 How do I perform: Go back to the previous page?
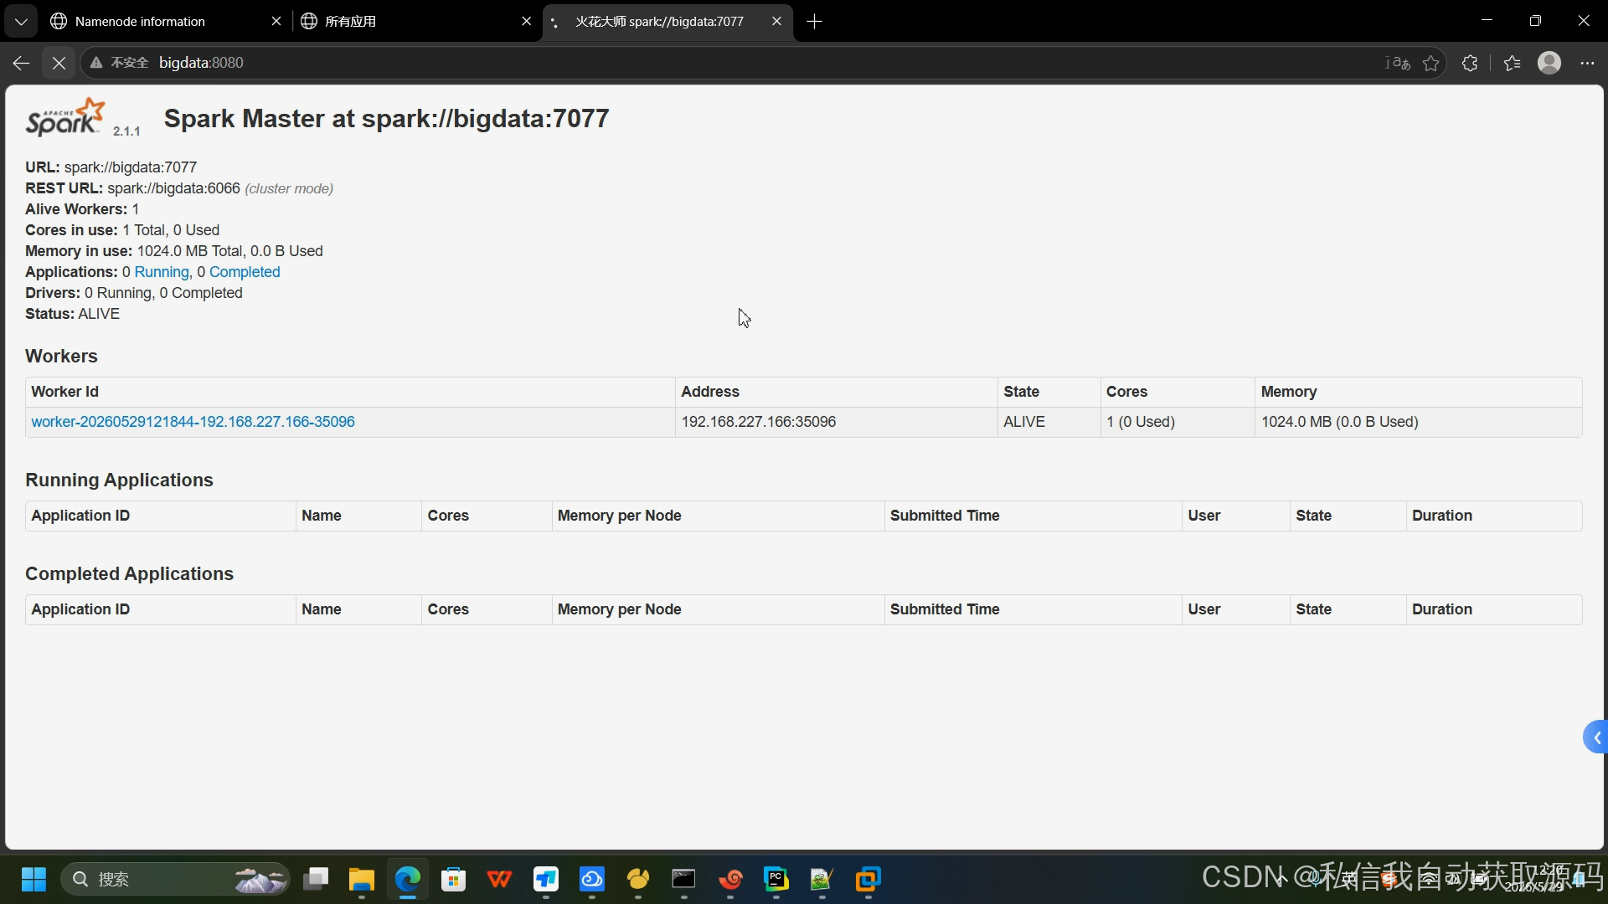click(21, 63)
